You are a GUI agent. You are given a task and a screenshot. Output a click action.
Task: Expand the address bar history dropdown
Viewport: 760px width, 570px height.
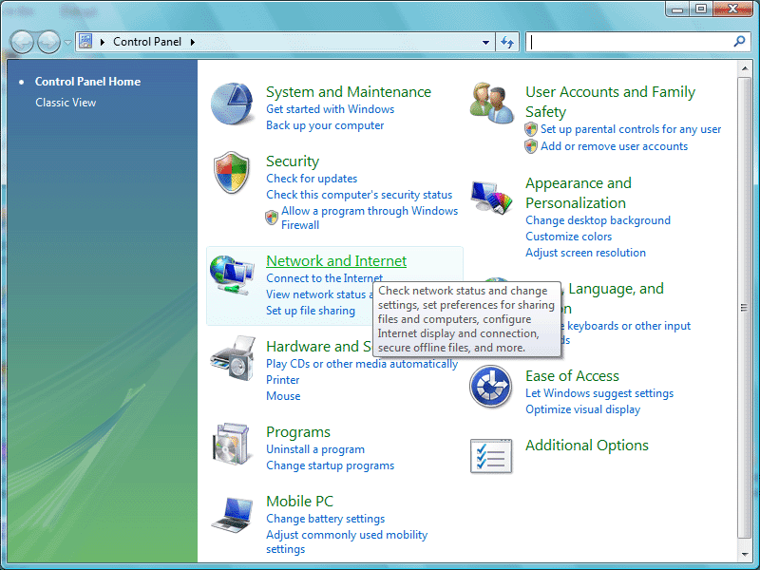click(x=485, y=42)
